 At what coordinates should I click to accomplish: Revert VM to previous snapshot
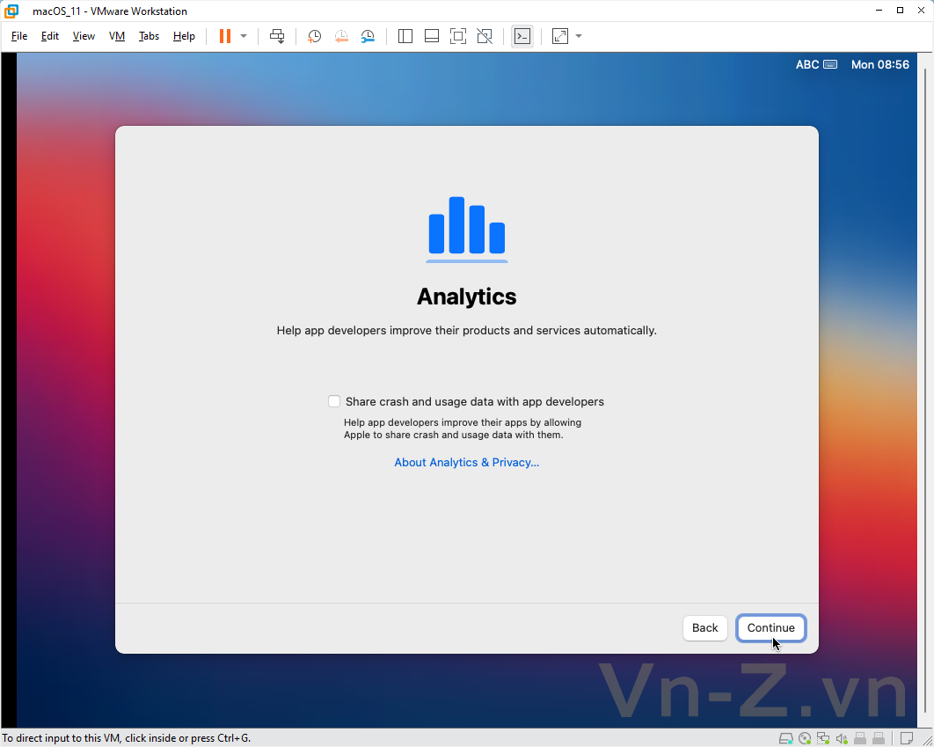pyautogui.click(x=340, y=36)
